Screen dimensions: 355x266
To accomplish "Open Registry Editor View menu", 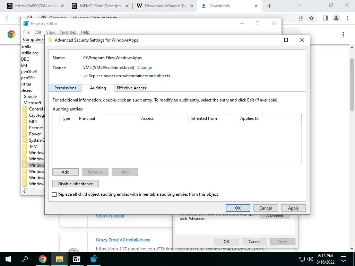I will click(x=50, y=32).
